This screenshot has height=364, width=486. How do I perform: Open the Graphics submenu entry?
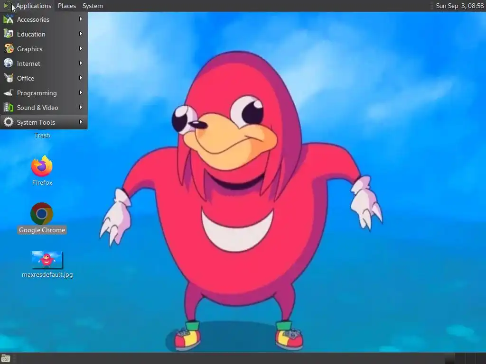(44, 49)
